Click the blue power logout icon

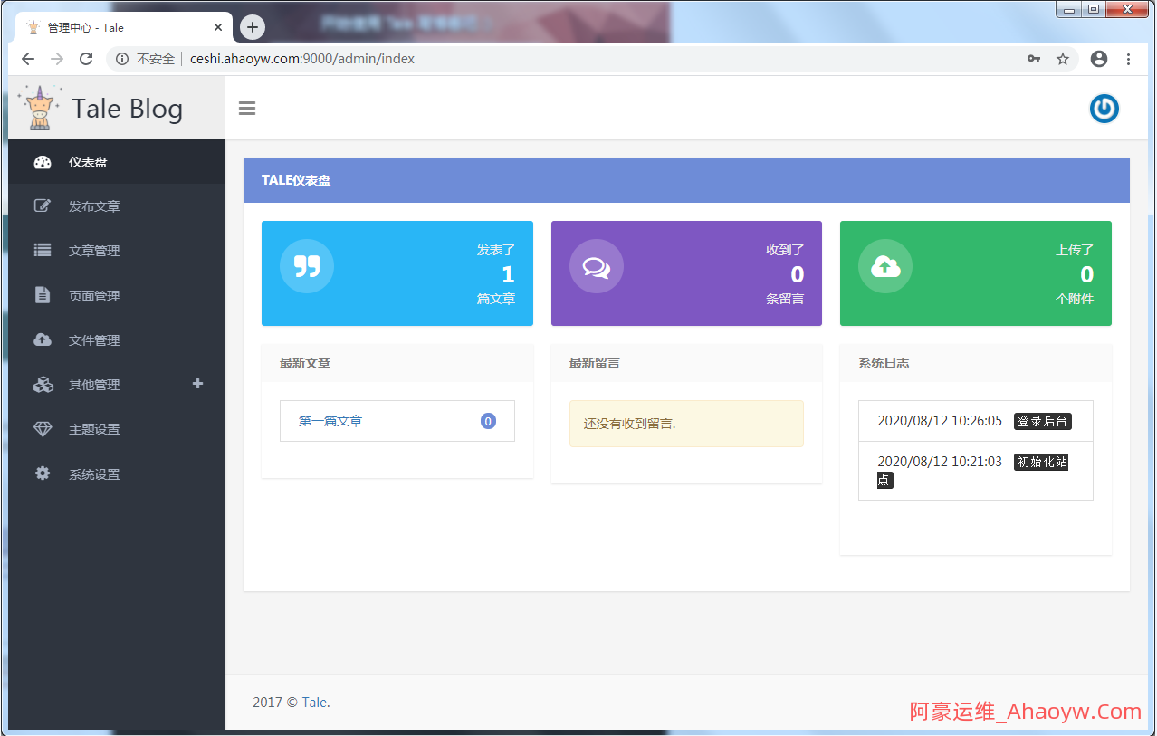[1104, 109]
